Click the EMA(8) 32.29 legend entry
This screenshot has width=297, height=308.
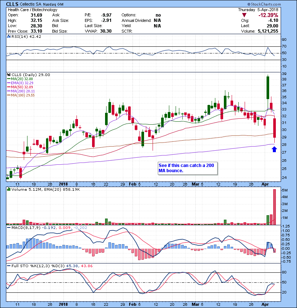click(x=20, y=83)
